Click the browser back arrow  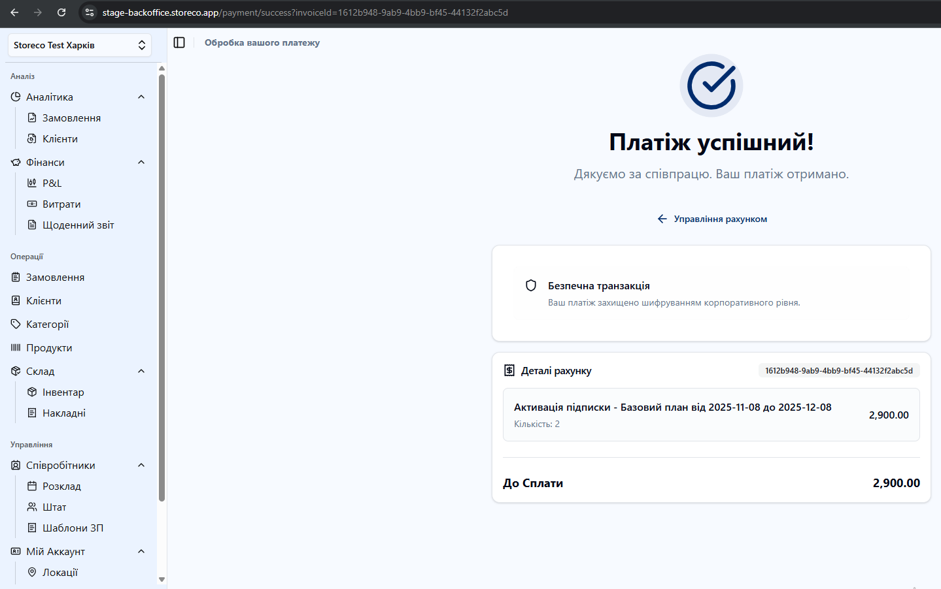point(14,12)
